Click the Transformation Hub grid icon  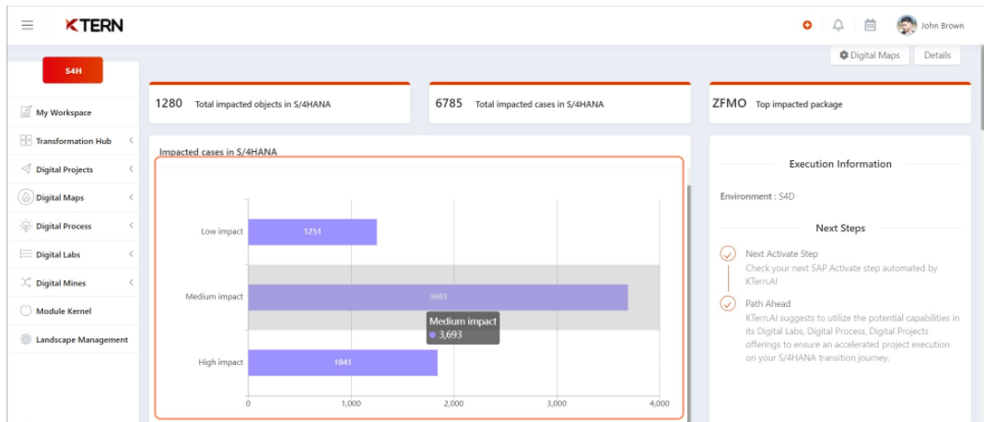pos(26,141)
